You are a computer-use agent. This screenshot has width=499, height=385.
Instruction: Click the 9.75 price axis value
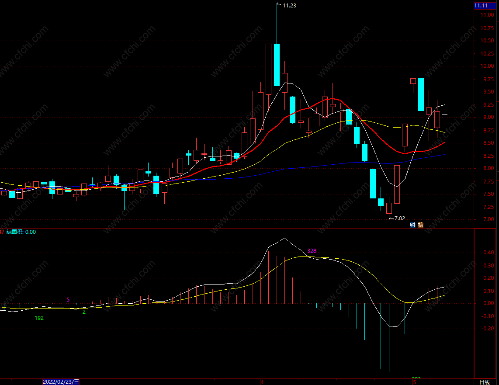489,80
